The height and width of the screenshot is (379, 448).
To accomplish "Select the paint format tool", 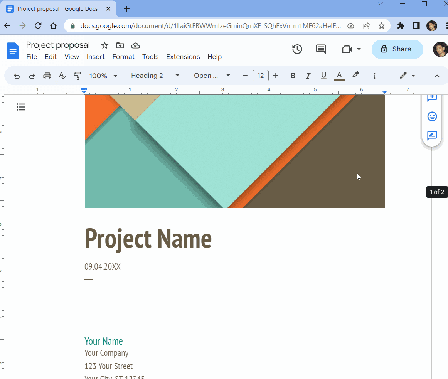I will pyautogui.click(x=77, y=76).
